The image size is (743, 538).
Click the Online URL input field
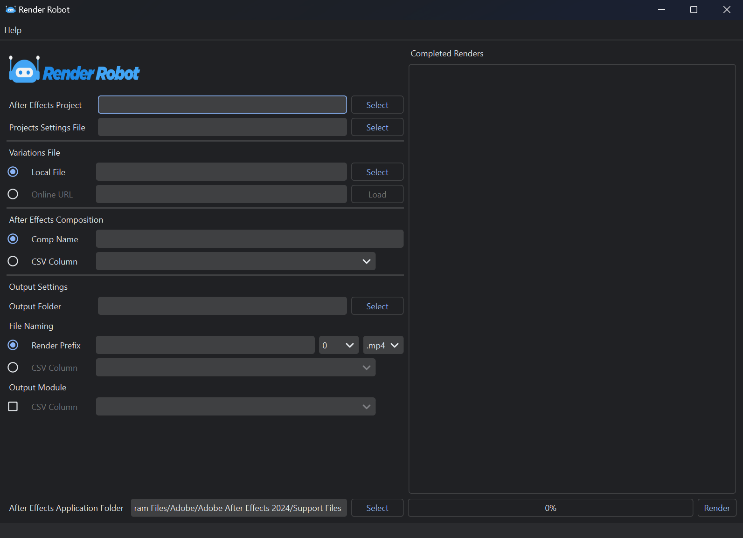[x=222, y=194]
